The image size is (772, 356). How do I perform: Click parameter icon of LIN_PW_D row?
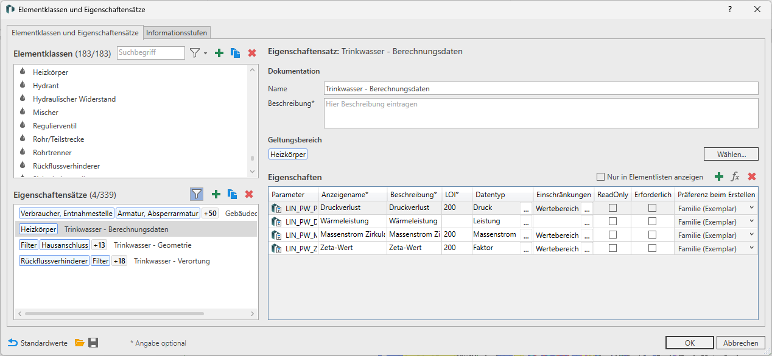pos(277,222)
